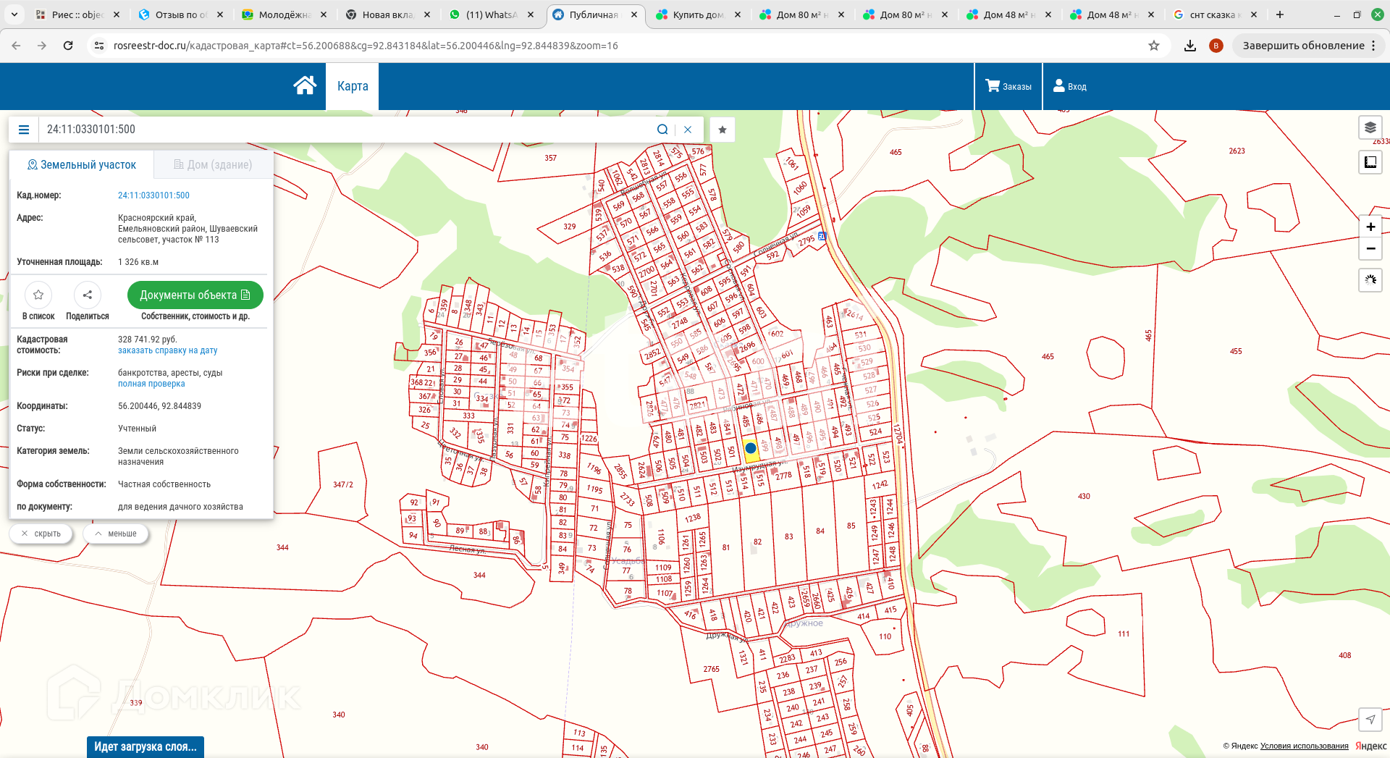
Task: Click the zoom out minus button
Action: (1370, 248)
